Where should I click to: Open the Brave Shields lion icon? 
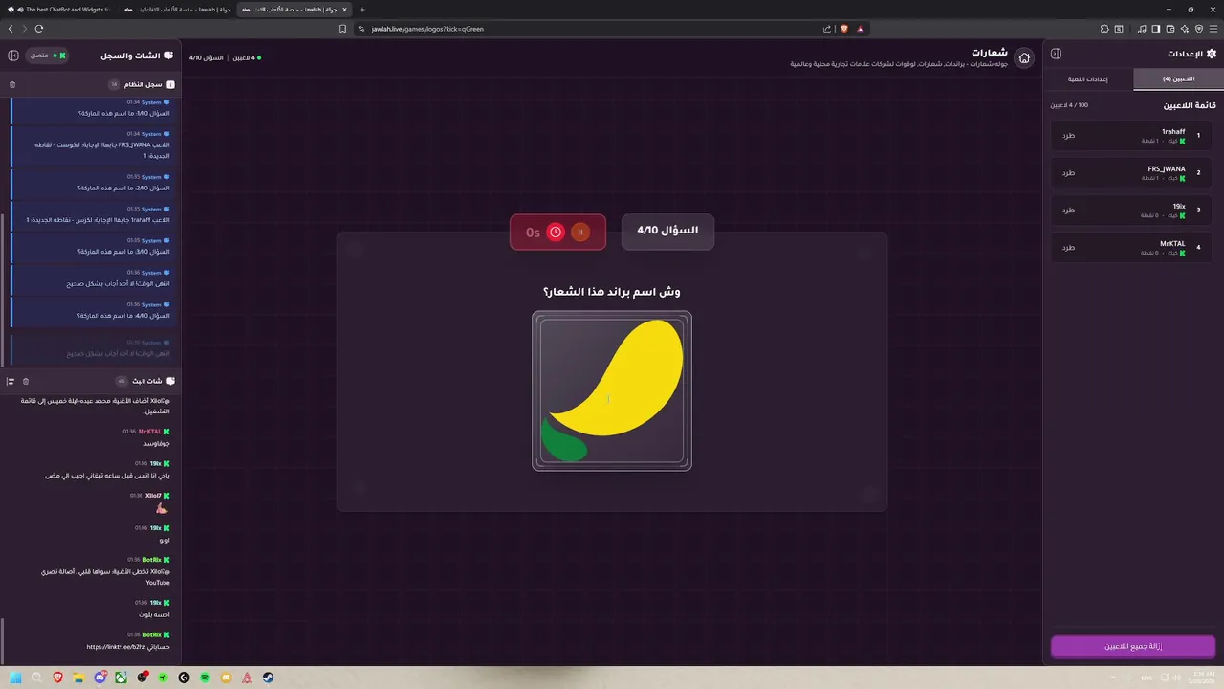(x=843, y=29)
